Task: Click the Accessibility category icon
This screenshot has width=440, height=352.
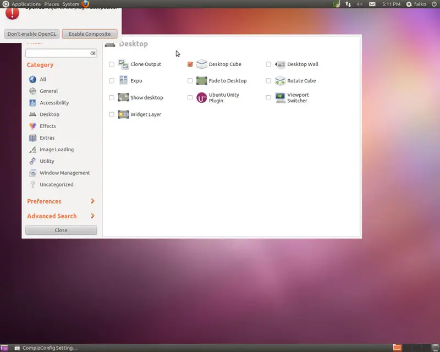Action: pyautogui.click(x=32, y=103)
